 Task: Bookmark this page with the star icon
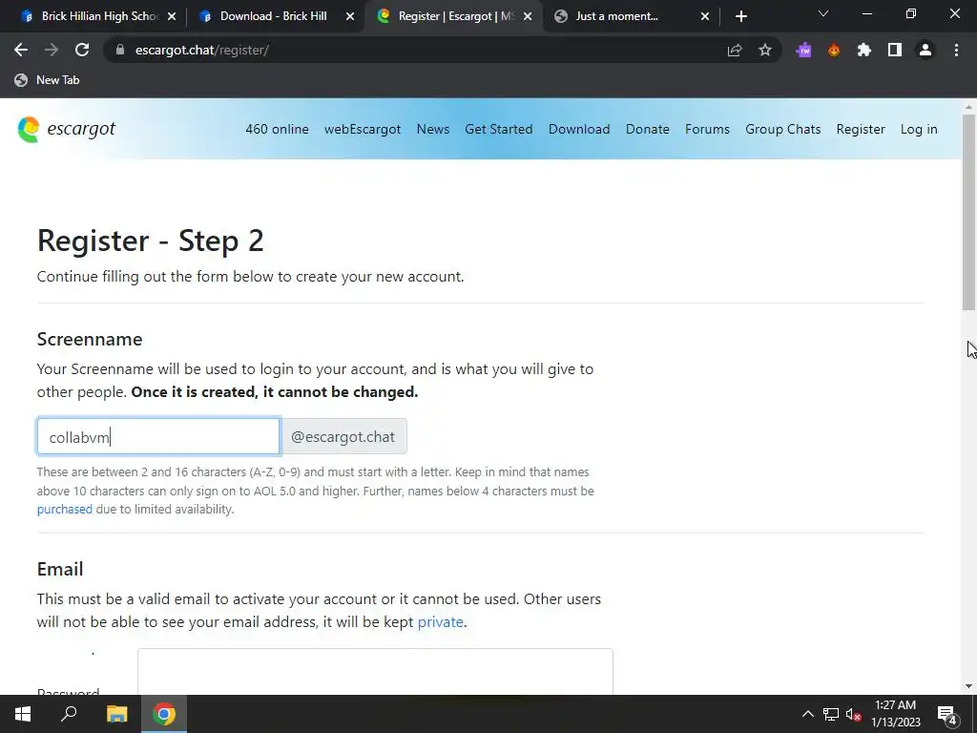pos(765,50)
